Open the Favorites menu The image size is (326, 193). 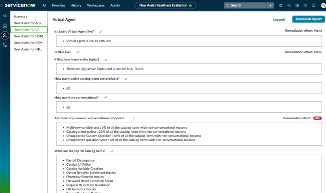tap(58, 5)
